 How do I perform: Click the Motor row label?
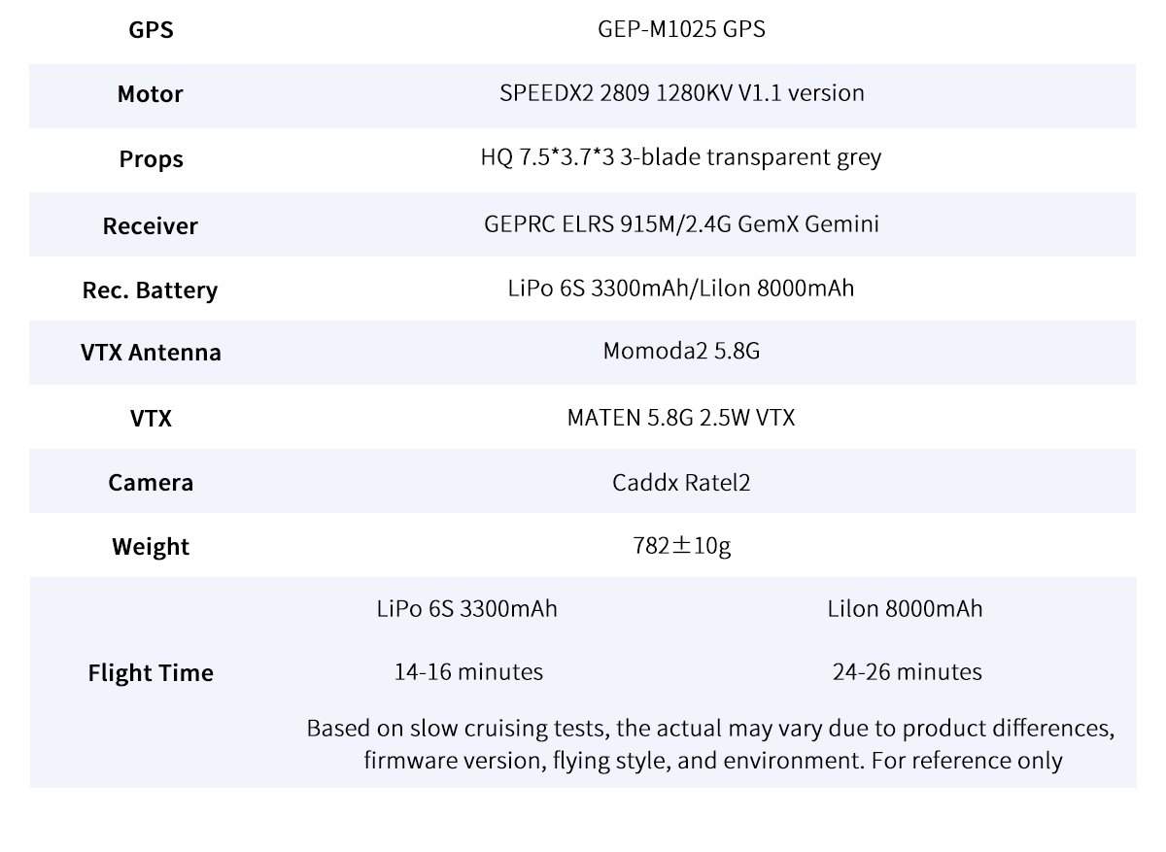[x=150, y=94]
